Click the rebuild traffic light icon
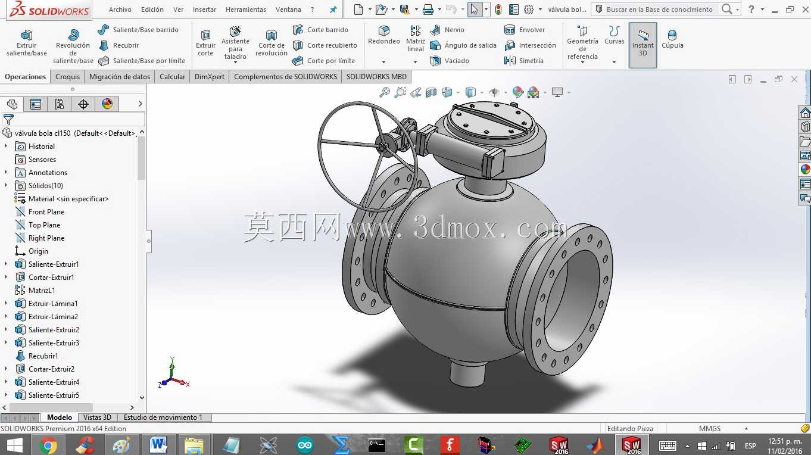Viewport: 811px width, 455px height. point(498,10)
